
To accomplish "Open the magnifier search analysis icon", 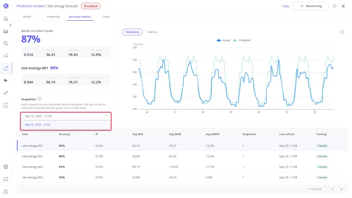I will (6, 43).
